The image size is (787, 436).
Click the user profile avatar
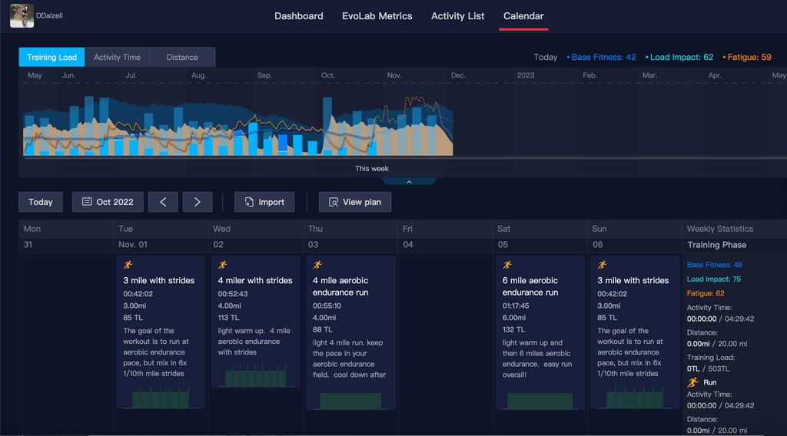tap(22, 15)
